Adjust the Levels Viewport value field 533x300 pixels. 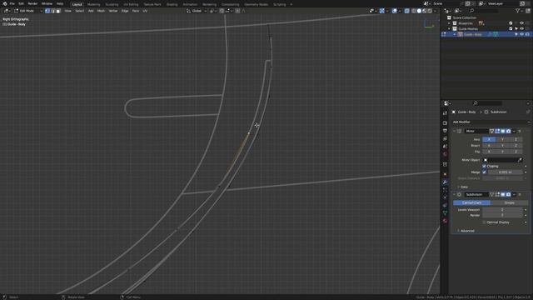[502, 210]
